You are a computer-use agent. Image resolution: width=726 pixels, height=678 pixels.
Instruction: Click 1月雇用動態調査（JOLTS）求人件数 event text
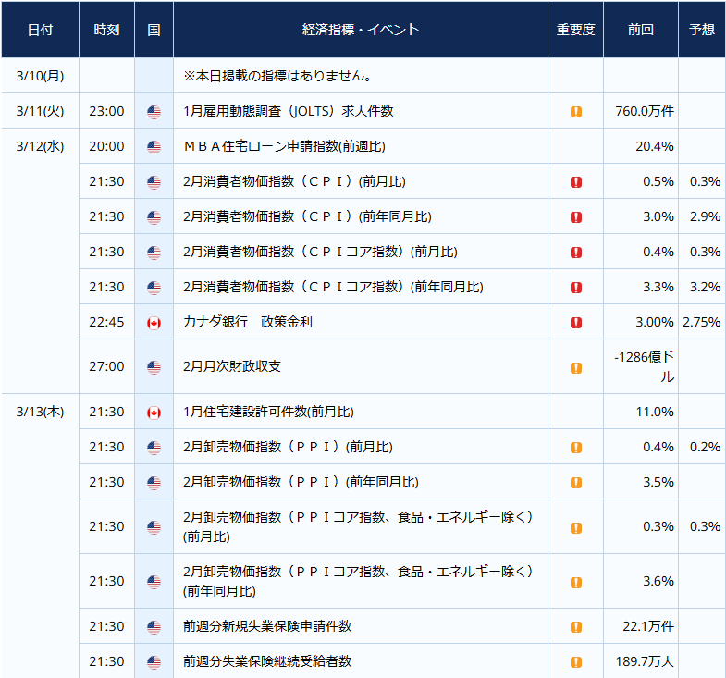(x=288, y=111)
